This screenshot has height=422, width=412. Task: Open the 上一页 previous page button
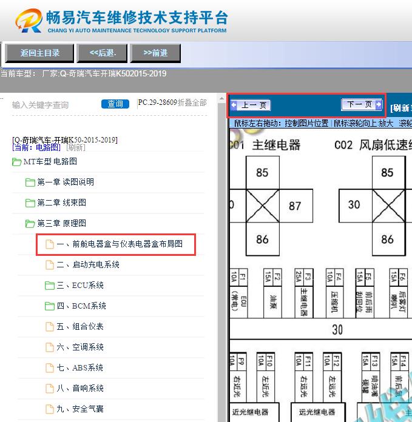pyautogui.click(x=251, y=105)
